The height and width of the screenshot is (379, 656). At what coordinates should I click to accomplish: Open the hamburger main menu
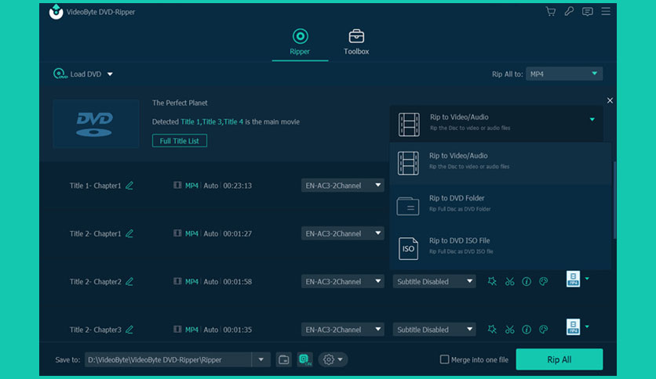point(606,11)
